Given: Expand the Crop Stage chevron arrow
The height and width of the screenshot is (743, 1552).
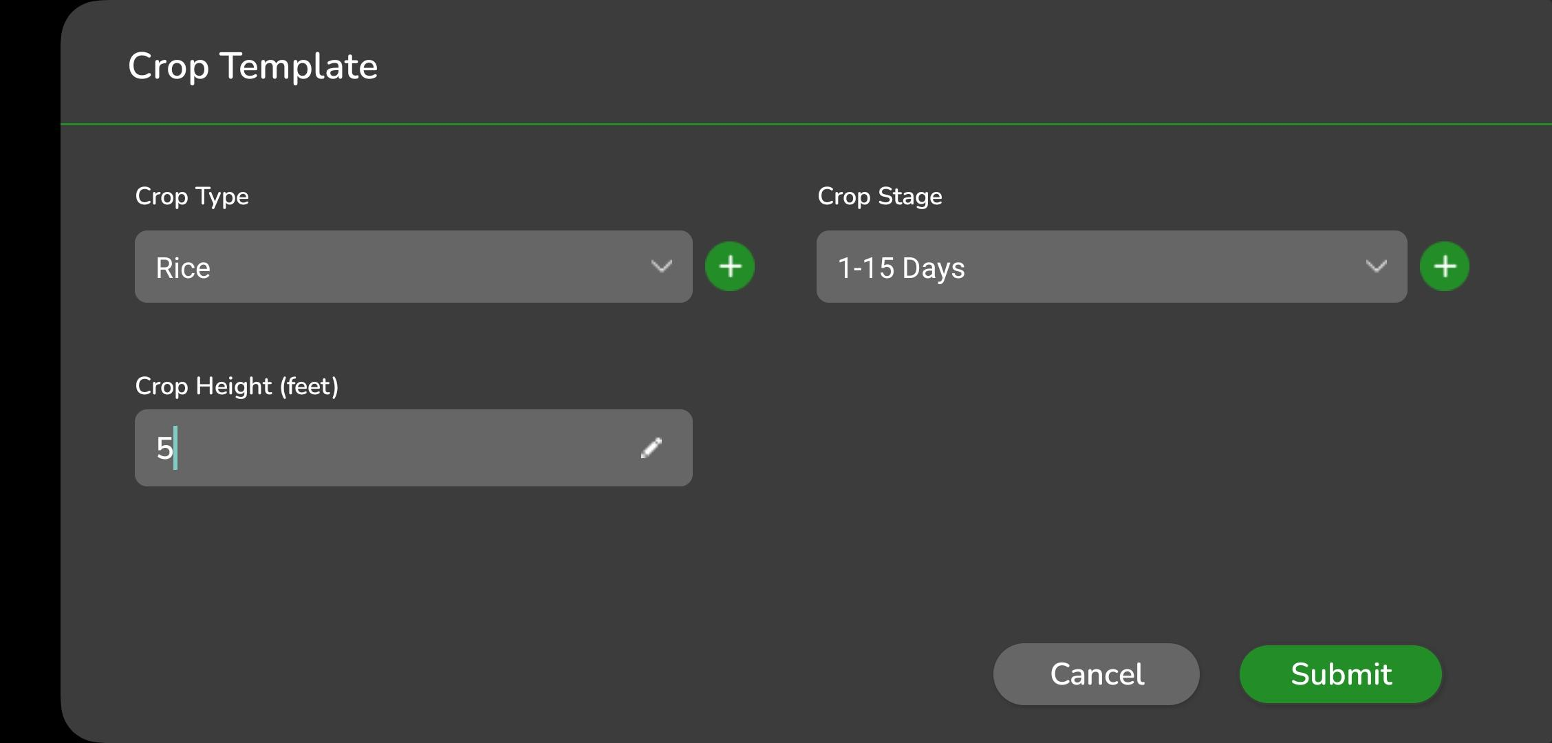Looking at the screenshot, I should (x=1376, y=266).
